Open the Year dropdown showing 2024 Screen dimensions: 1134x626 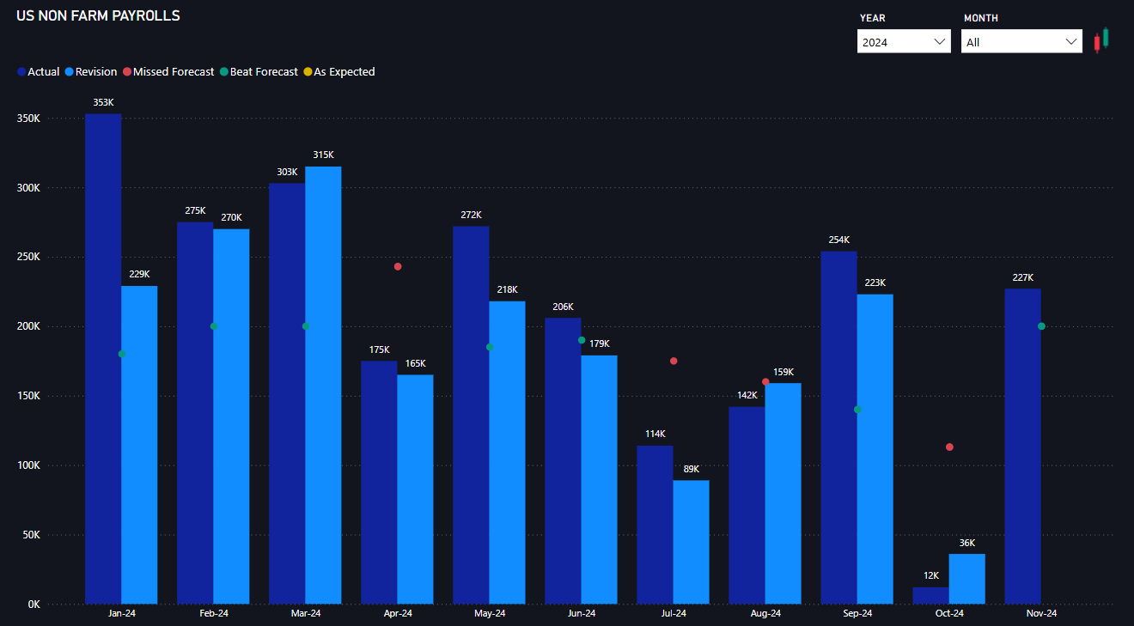(903, 42)
